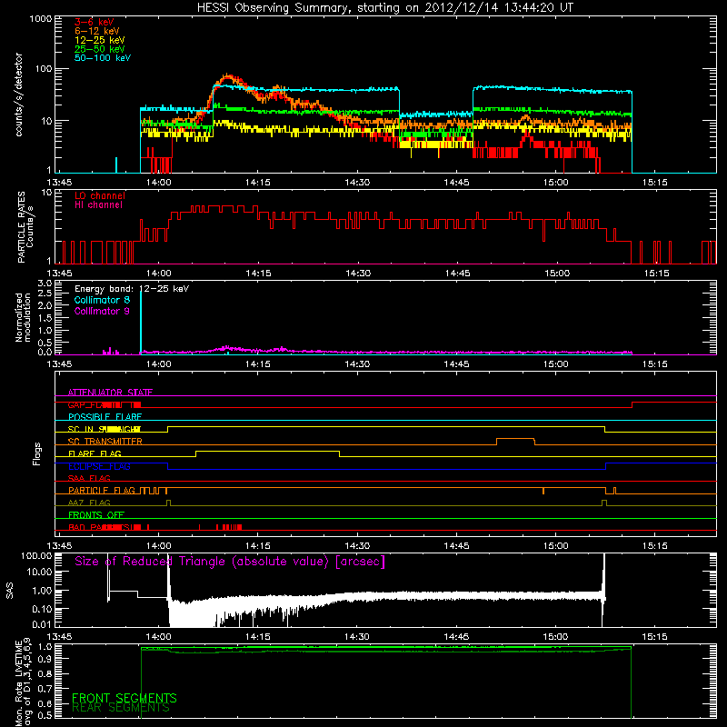Screen dimensions: 727x727
Task: Click the "1000" tick label on counts axis
Action: (40, 19)
